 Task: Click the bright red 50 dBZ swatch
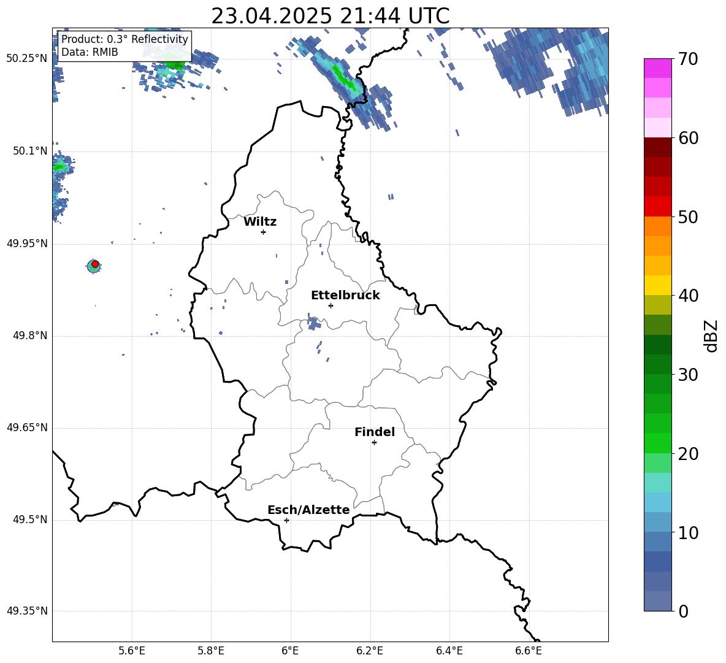click(657, 207)
